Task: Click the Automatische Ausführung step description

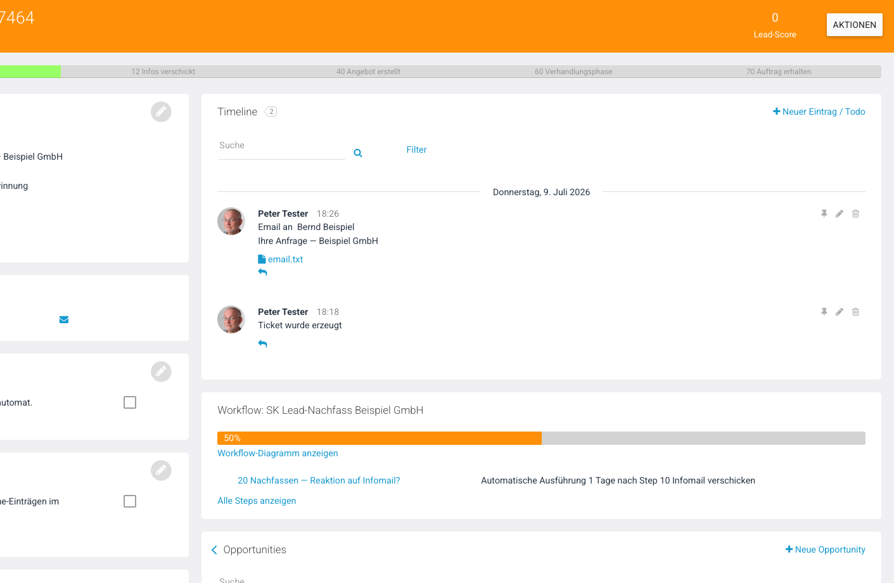Action: pos(618,480)
